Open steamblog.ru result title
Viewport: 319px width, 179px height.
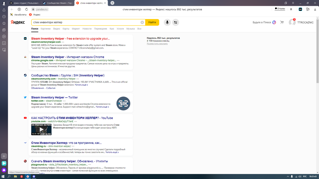pos(66,143)
